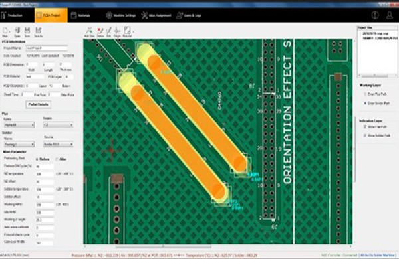Toggle the Show Solder Path checkbox
Image resolution: width=399 pixels, height=259 pixels.
365,135
